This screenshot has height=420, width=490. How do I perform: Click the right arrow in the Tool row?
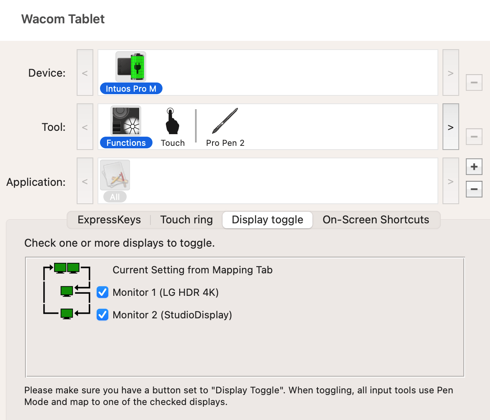point(451,127)
